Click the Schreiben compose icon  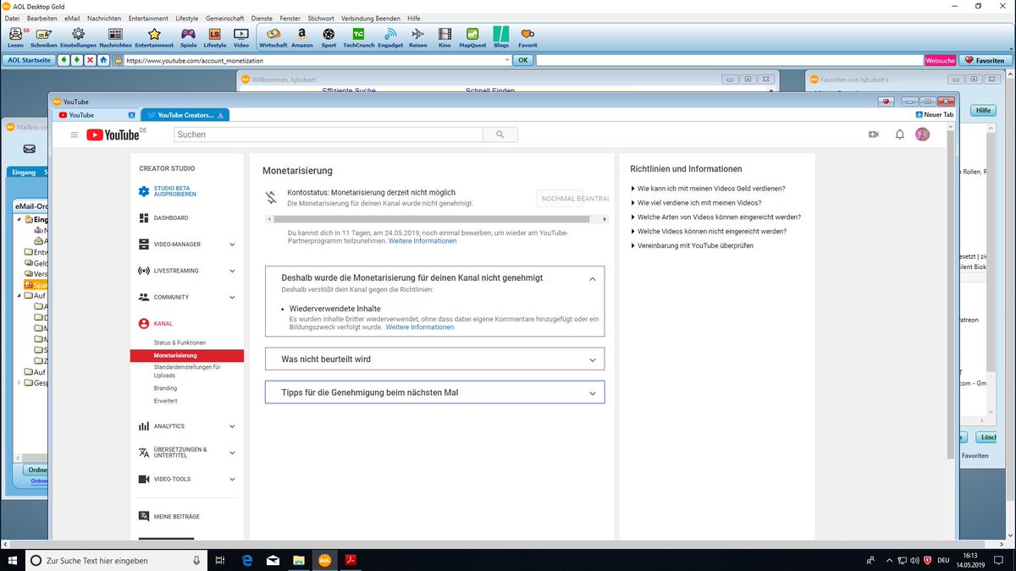[x=43, y=36]
